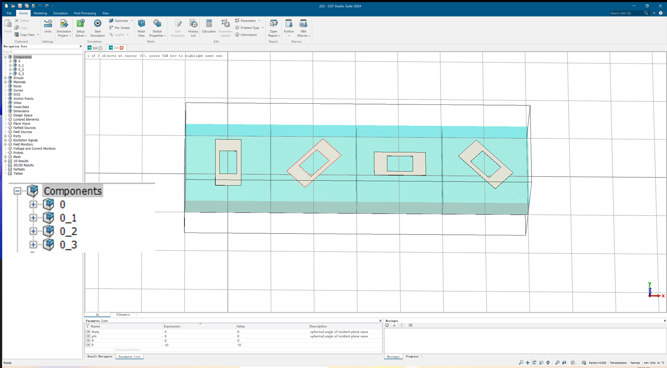The image size is (667, 368).
Task: Click the Open Report icon
Action: pos(273,23)
